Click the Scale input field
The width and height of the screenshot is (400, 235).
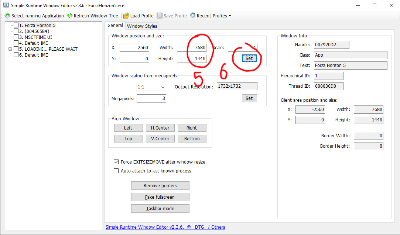243,48
